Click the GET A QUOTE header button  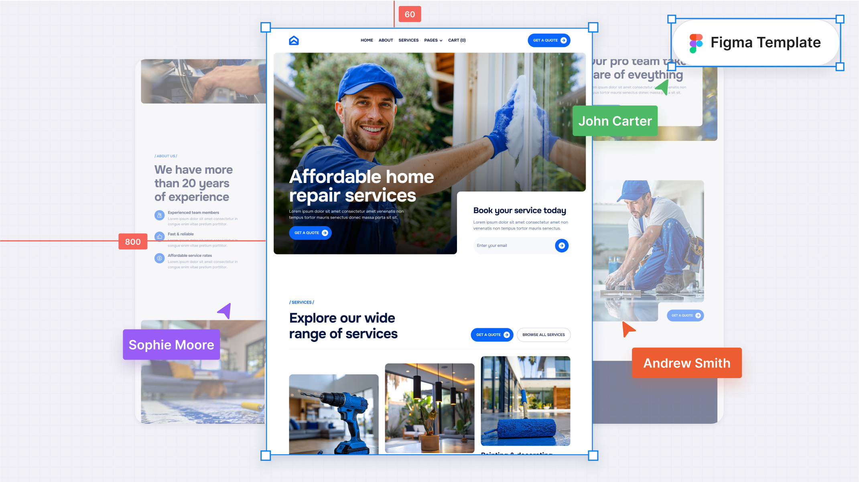pyautogui.click(x=548, y=40)
